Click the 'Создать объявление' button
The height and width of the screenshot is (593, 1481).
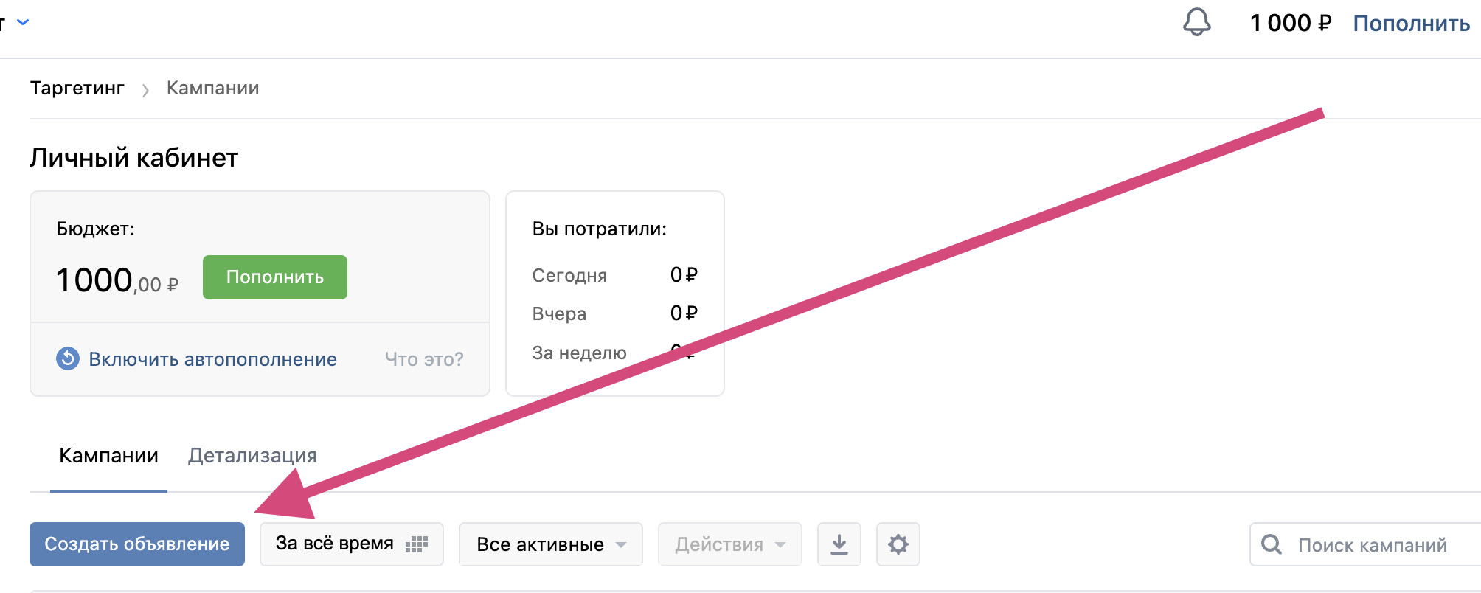137,544
